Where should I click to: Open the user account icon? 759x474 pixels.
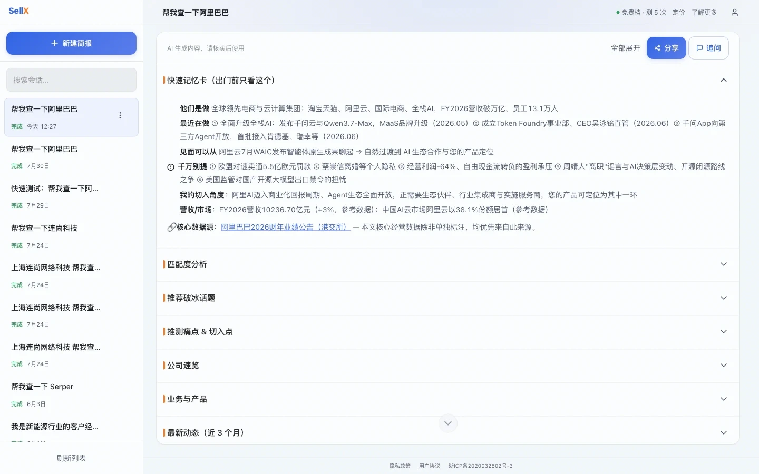click(x=735, y=12)
